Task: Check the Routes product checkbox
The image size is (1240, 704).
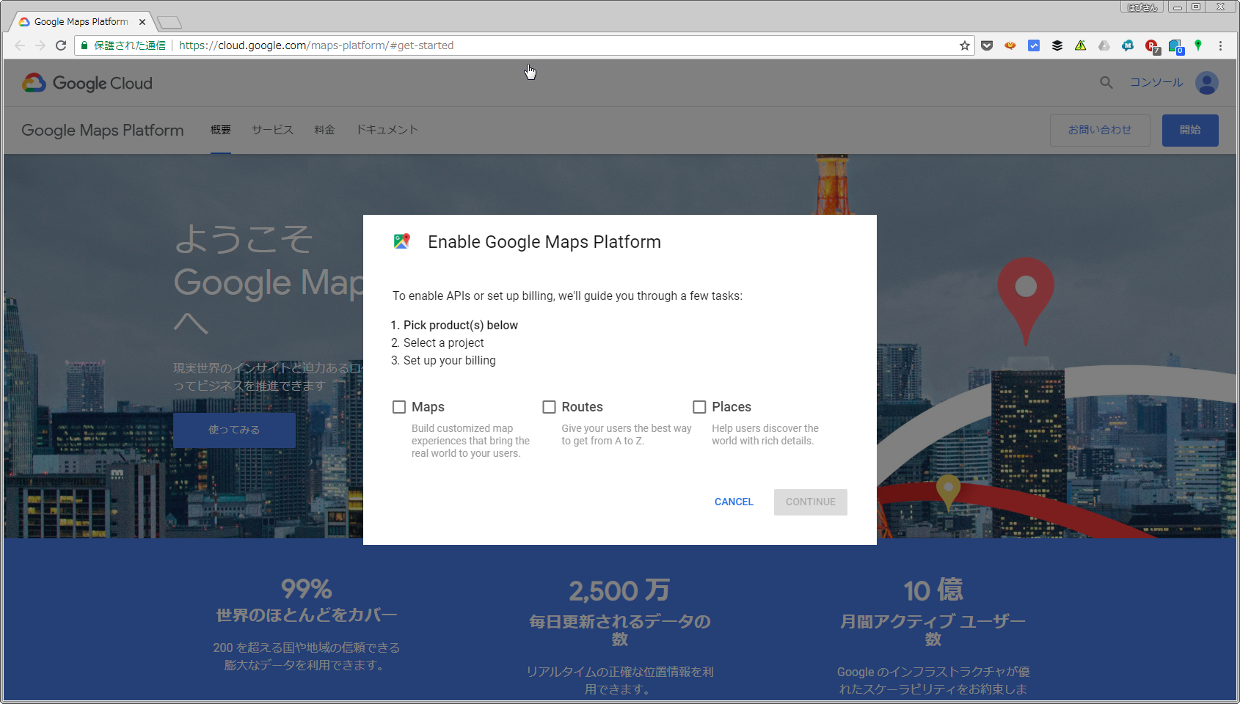Action: pos(549,407)
